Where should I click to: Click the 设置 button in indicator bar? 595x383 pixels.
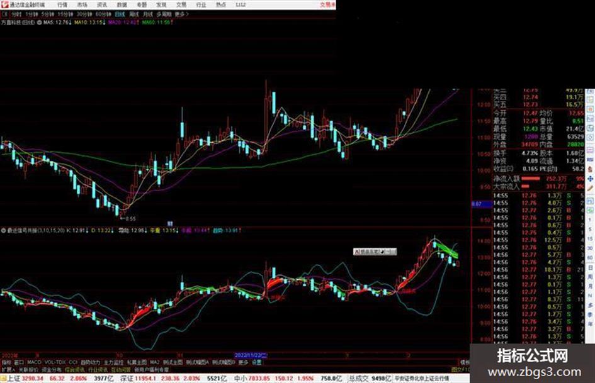coord(257,362)
